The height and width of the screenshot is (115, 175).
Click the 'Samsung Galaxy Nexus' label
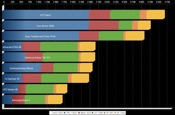pyautogui.click(x=21, y=68)
